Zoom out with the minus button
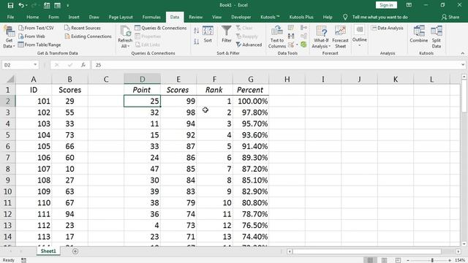 [x=408, y=260]
